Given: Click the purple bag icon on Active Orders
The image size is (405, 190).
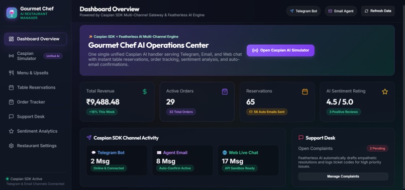Looking at the screenshot, I should point(225,91).
